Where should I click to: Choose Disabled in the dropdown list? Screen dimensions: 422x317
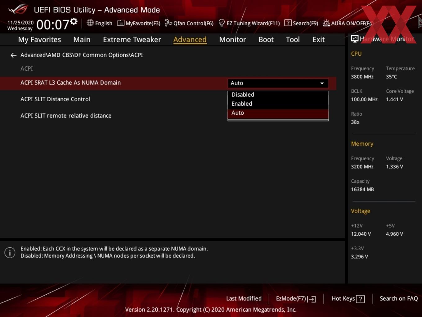click(278, 95)
